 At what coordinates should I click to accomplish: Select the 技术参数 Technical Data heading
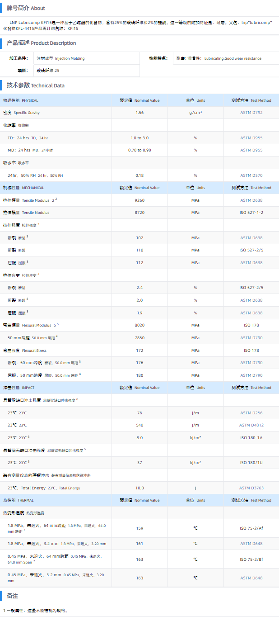click(36, 85)
